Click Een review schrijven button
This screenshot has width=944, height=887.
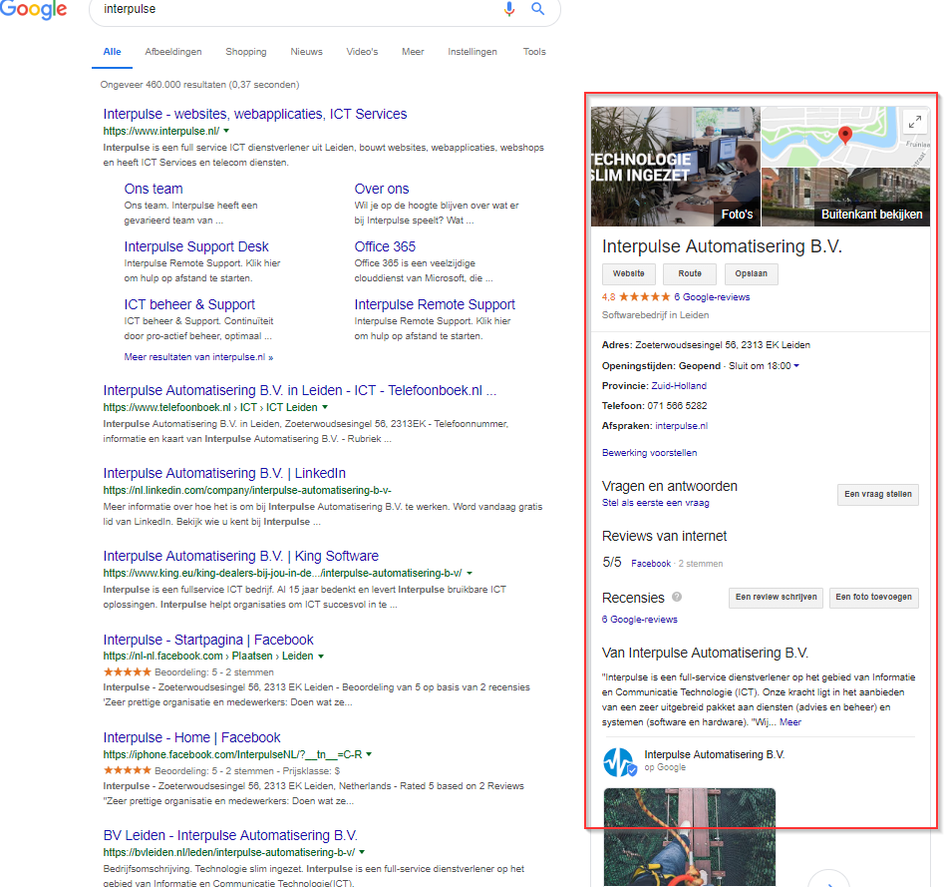(776, 598)
